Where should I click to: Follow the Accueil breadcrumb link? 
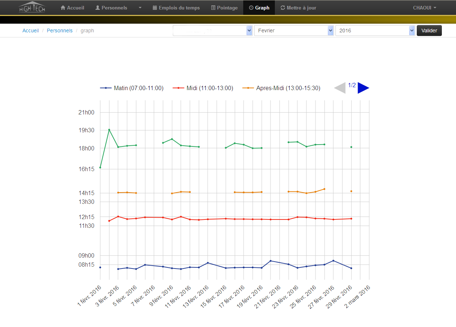[x=30, y=31]
